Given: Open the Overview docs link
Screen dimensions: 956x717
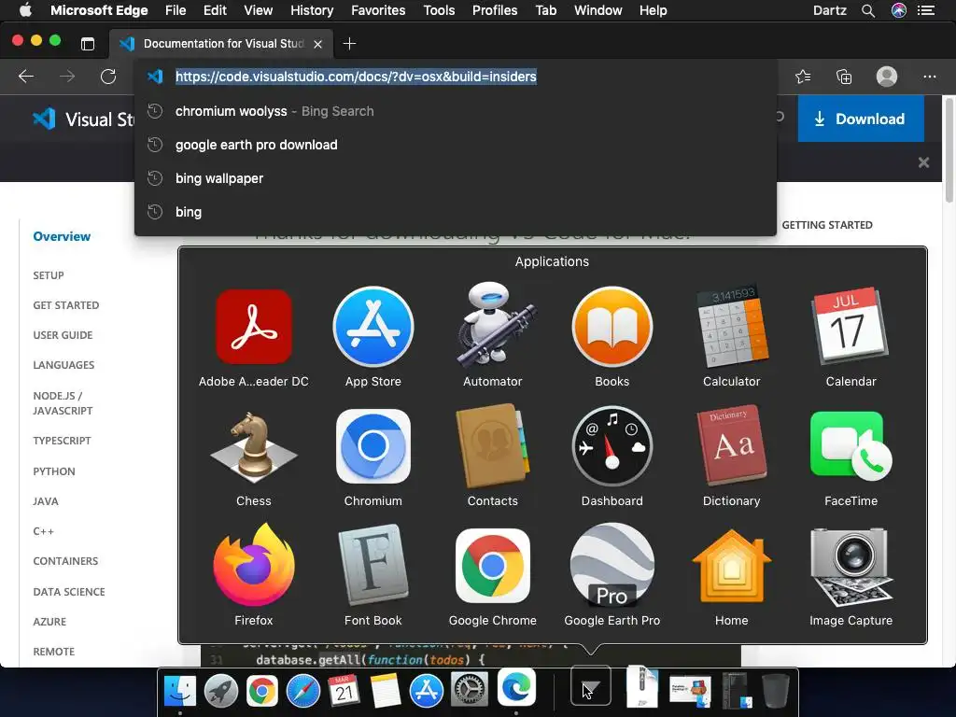Looking at the screenshot, I should 62,236.
